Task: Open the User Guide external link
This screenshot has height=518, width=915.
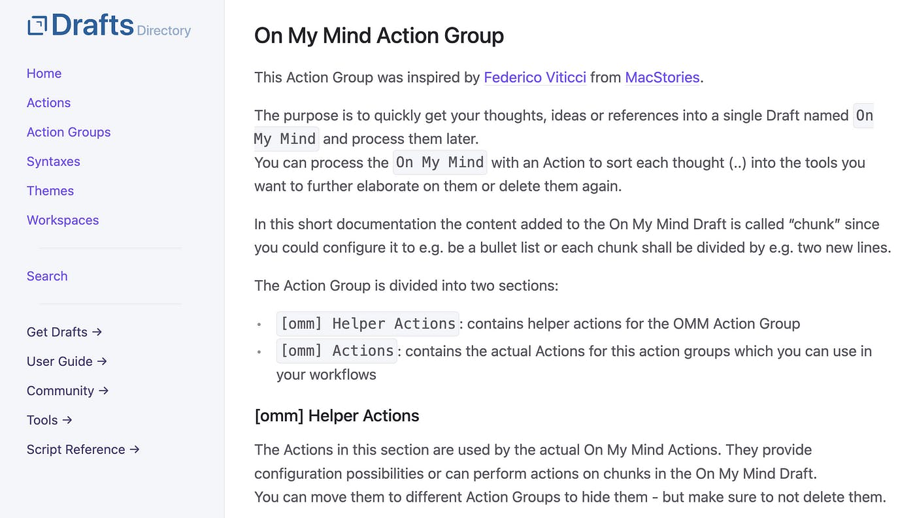Action: 67,361
